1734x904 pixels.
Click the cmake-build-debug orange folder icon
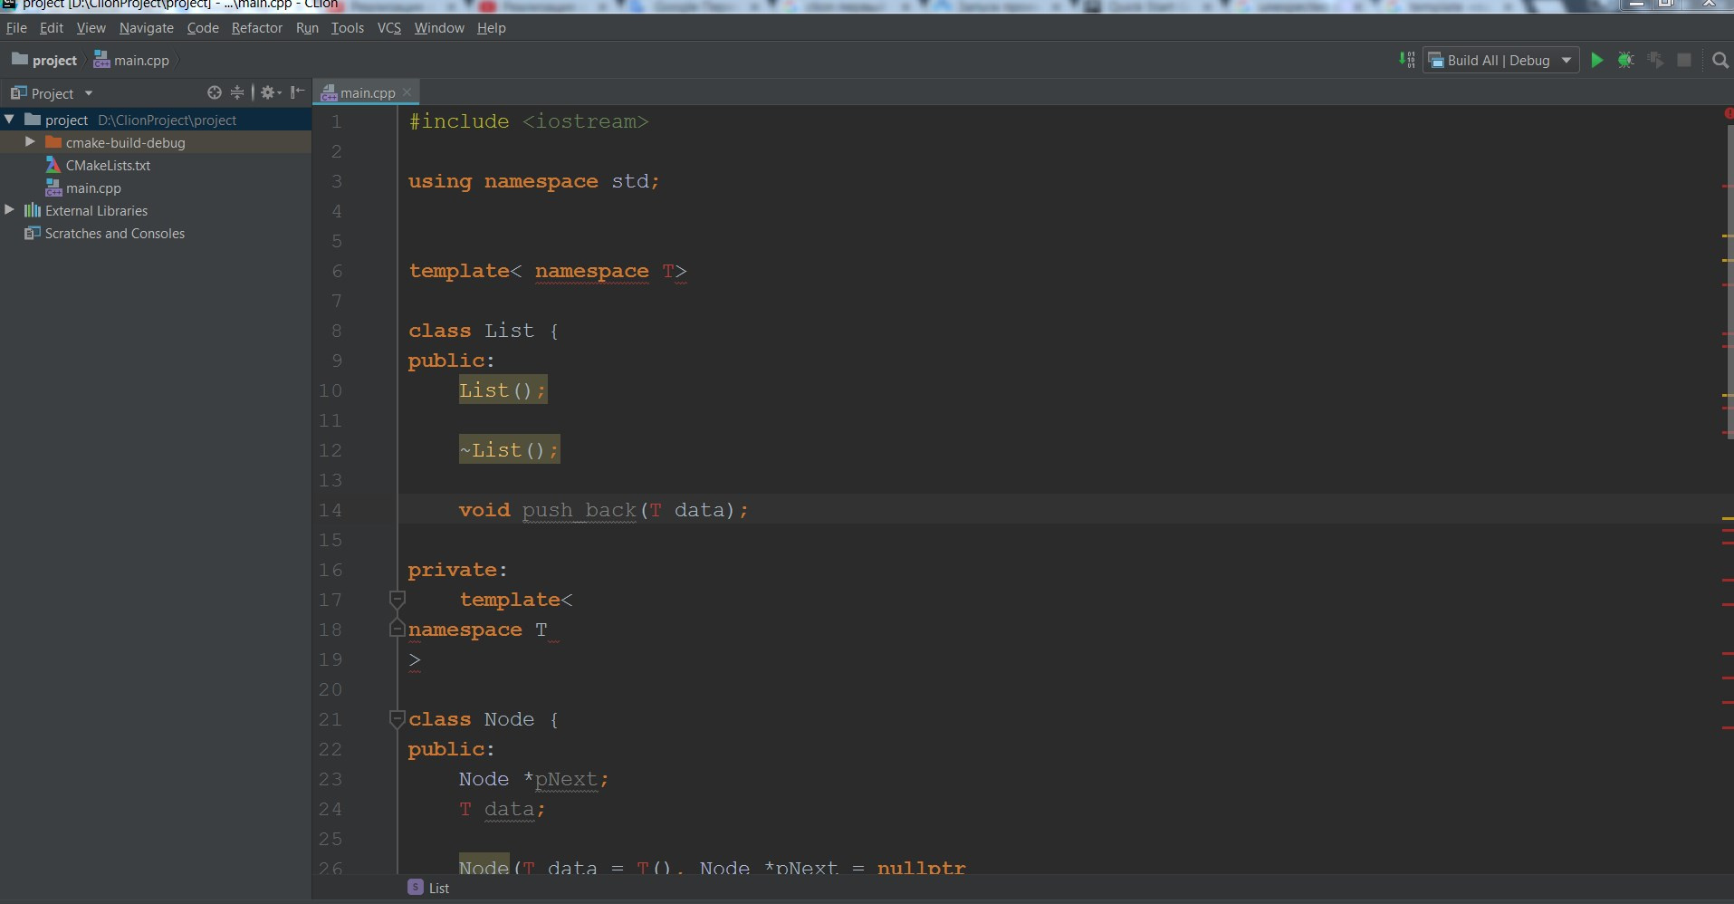point(53,142)
